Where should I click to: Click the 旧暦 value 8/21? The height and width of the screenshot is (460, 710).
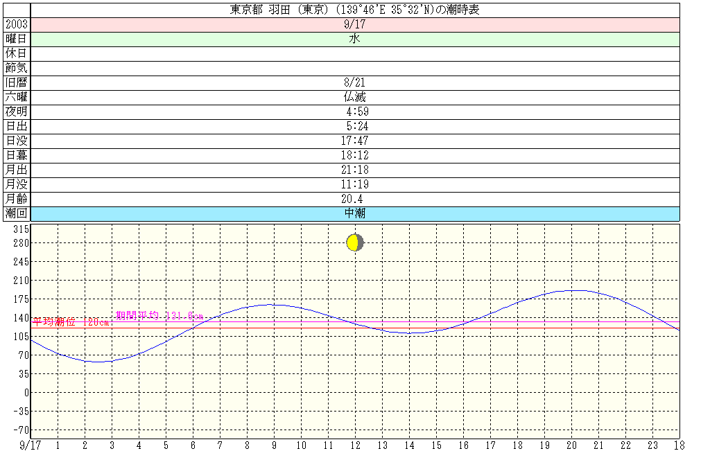[354, 82]
